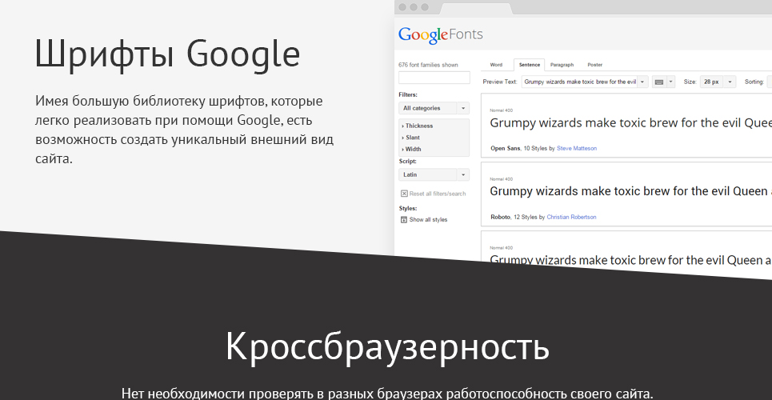
Task: Click the Шрифты Google heading
Action: (167, 54)
